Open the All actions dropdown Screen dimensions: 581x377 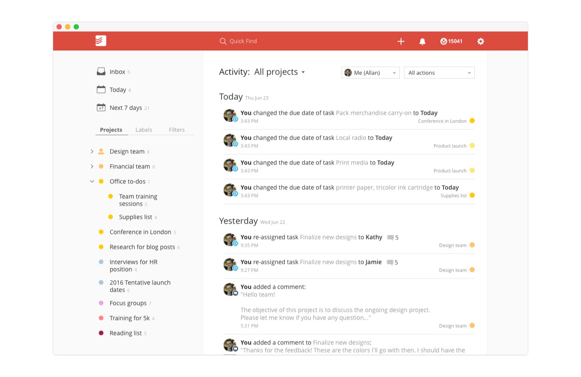coord(439,73)
